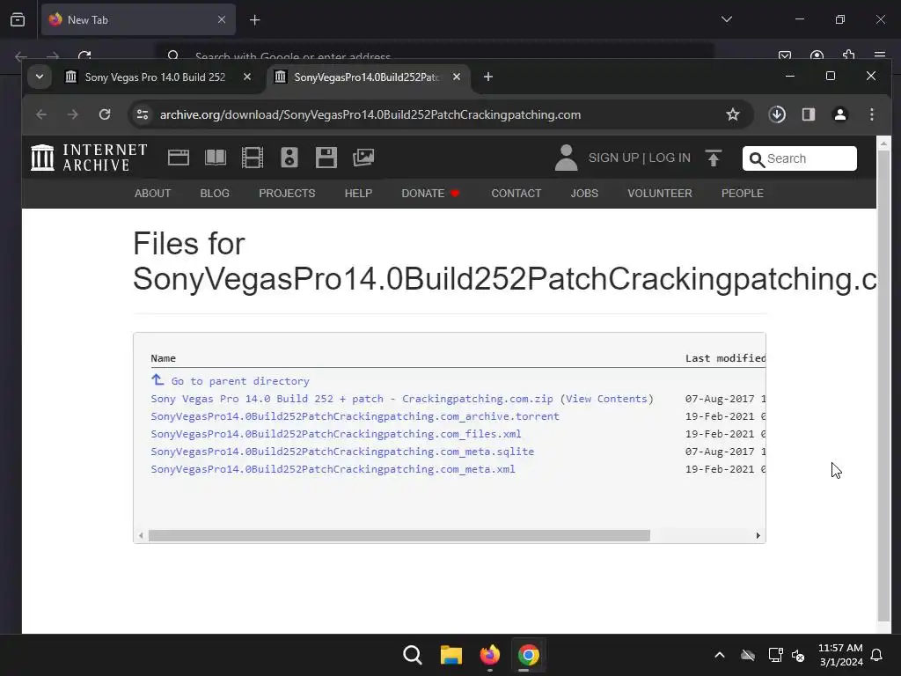Open the PROJECTS menu item
This screenshot has width=901, height=676.
coord(287,193)
